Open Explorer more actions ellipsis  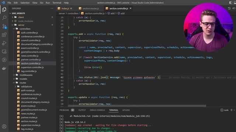[x=52, y=8]
